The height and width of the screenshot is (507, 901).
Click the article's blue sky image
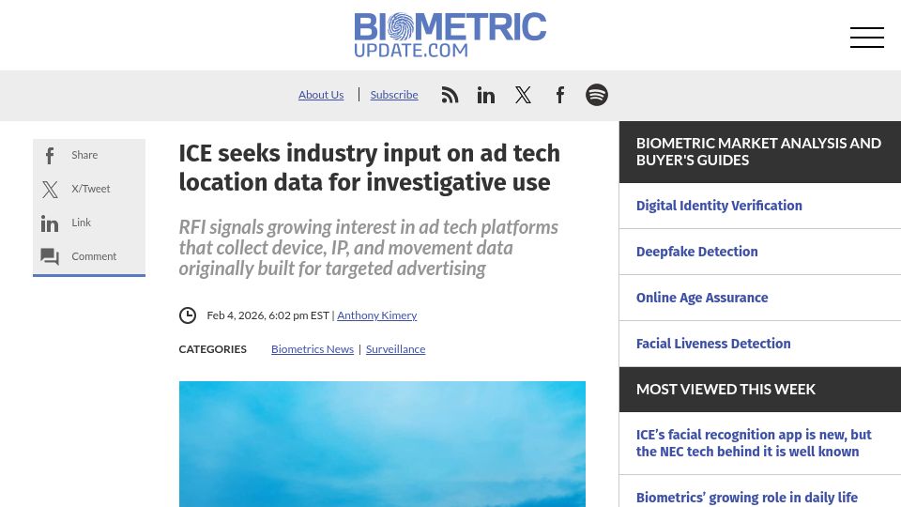(382, 444)
